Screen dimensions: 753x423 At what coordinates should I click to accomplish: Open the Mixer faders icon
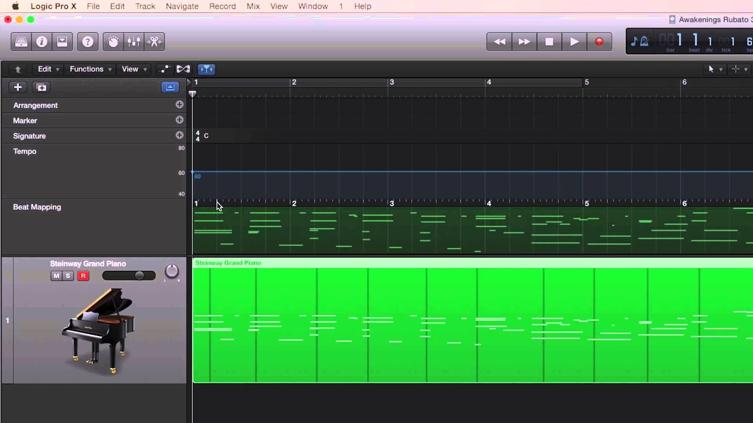click(134, 42)
